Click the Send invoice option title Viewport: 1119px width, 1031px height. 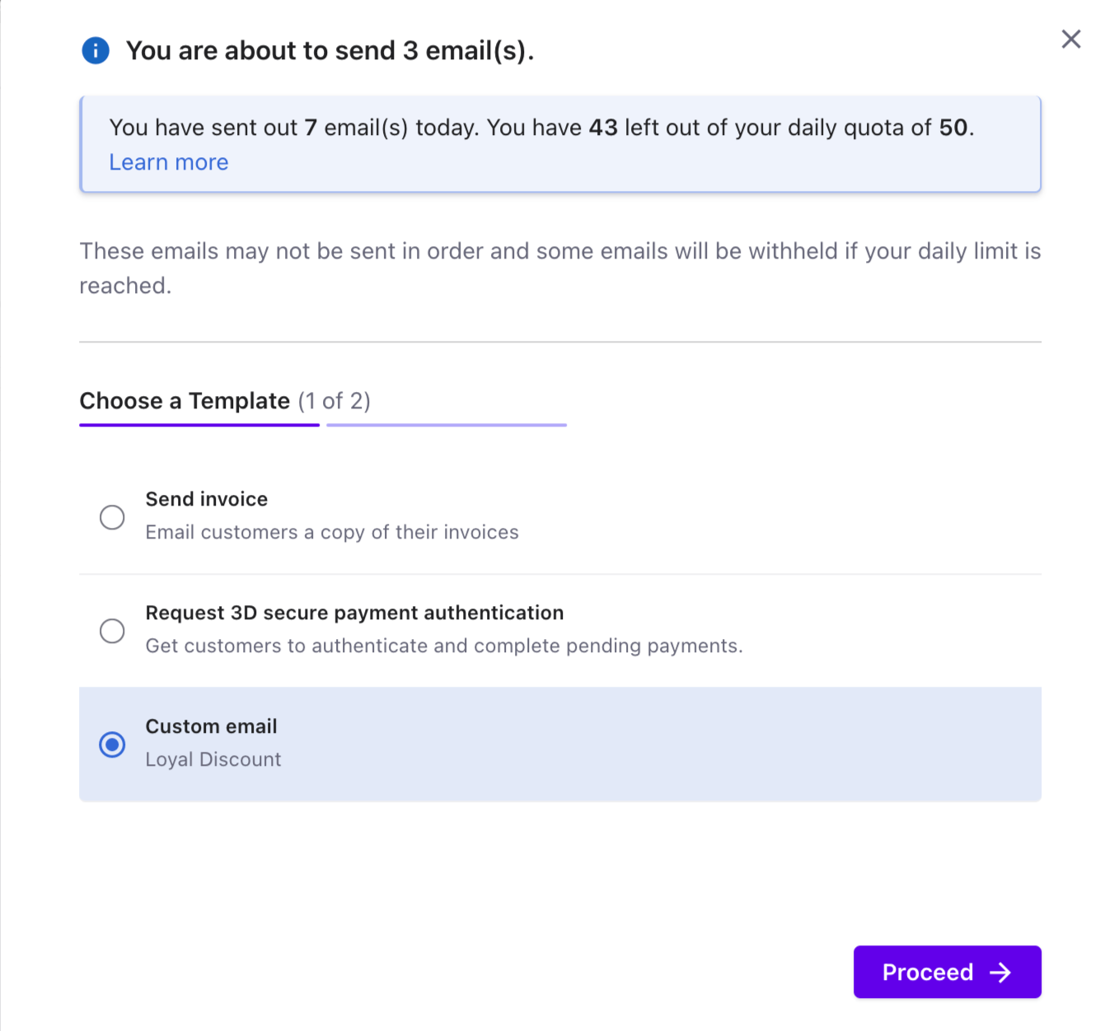tap(207, 499)
